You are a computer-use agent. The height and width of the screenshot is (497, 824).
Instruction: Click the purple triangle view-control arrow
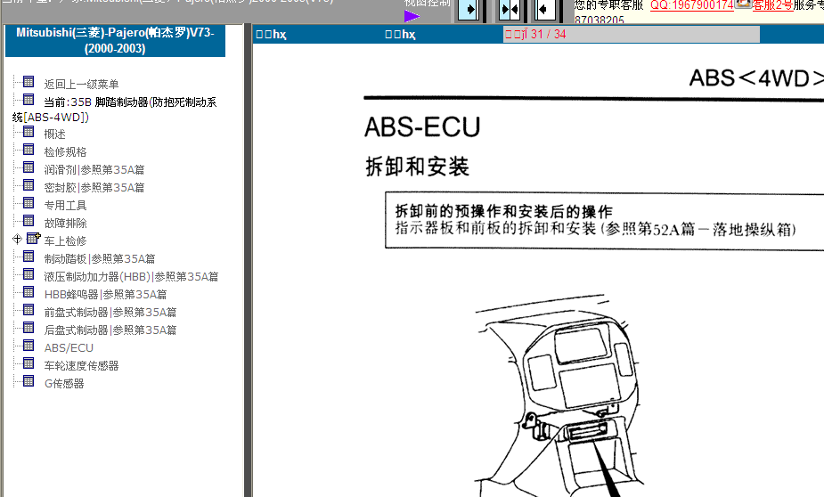click(412, 16)
